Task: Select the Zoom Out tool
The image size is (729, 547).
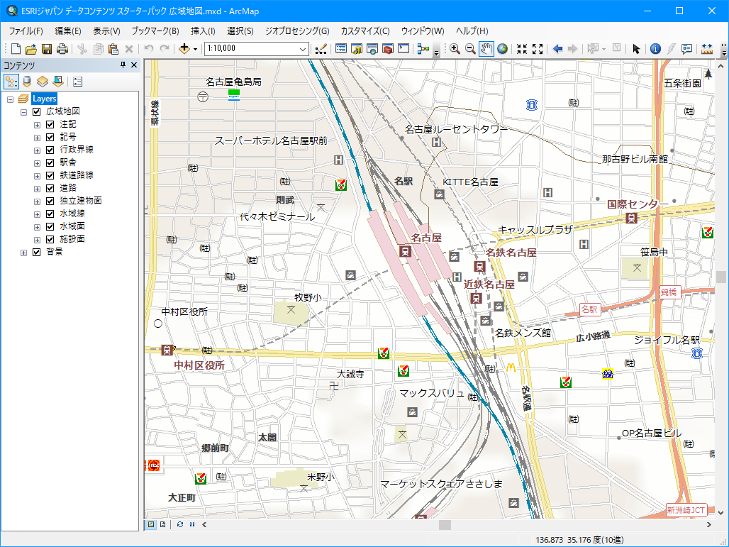Action: [470, 48]
